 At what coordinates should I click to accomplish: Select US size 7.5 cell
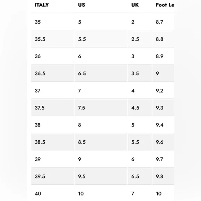[x=101, y=108]
